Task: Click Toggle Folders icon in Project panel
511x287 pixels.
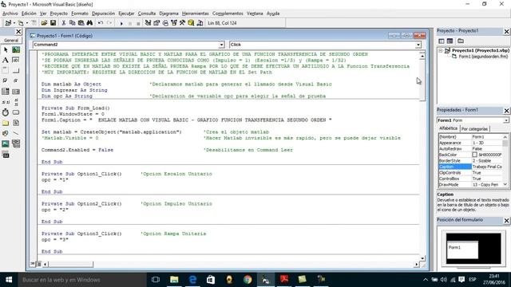Action: 461,41
